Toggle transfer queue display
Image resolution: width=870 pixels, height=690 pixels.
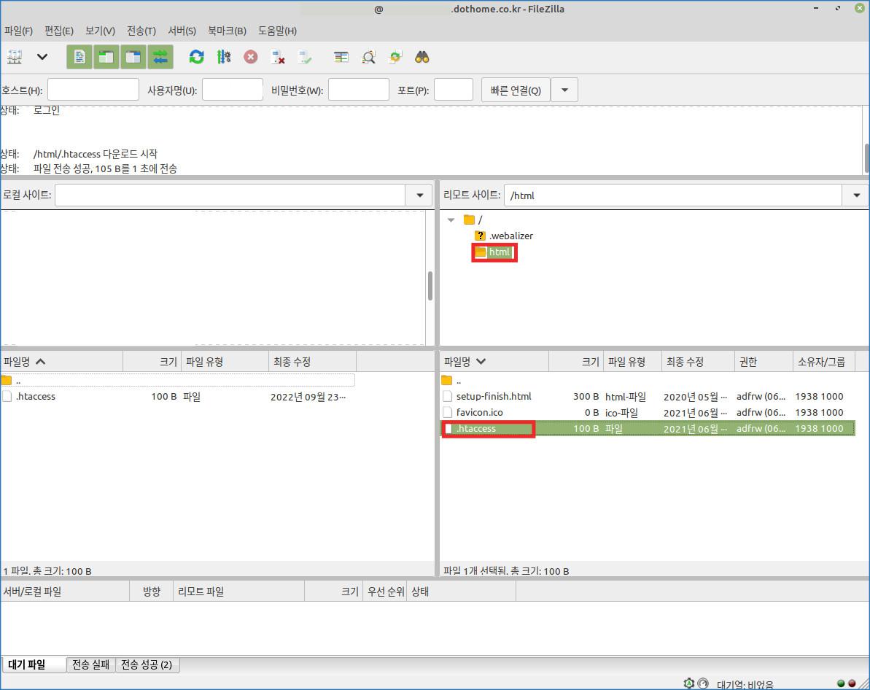(x=160, y=57)
